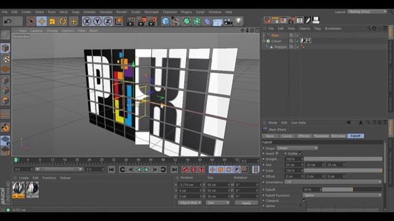Switch to the Parameter tab
Image resolution: width=394 pixels, height=221 pixels.
coord(321,136)
